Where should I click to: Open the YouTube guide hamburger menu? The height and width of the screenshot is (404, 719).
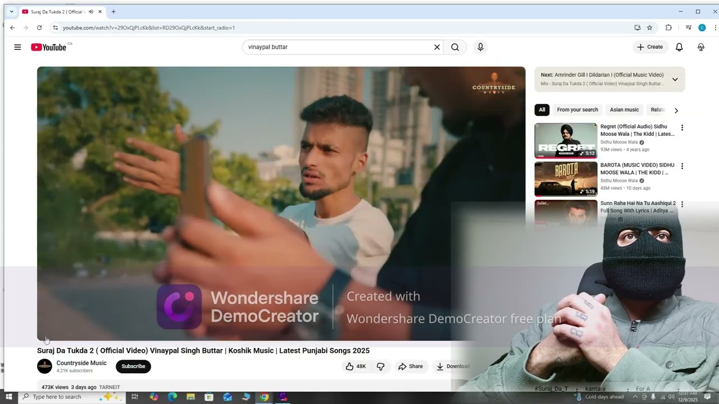tap(17, 47)
